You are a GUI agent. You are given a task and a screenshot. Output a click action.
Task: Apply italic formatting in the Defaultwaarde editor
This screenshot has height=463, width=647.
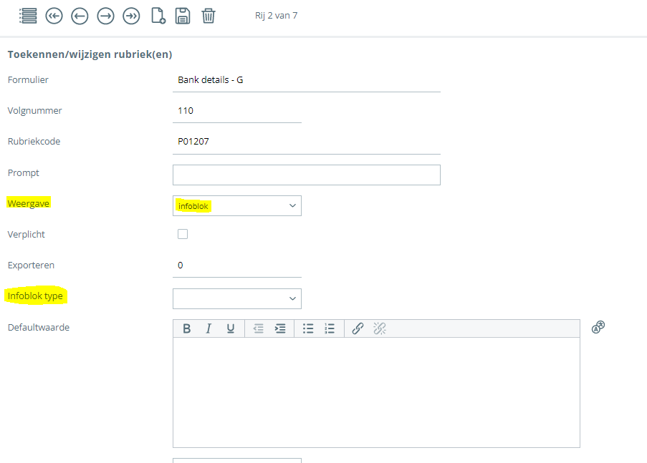tap(209, 328)
